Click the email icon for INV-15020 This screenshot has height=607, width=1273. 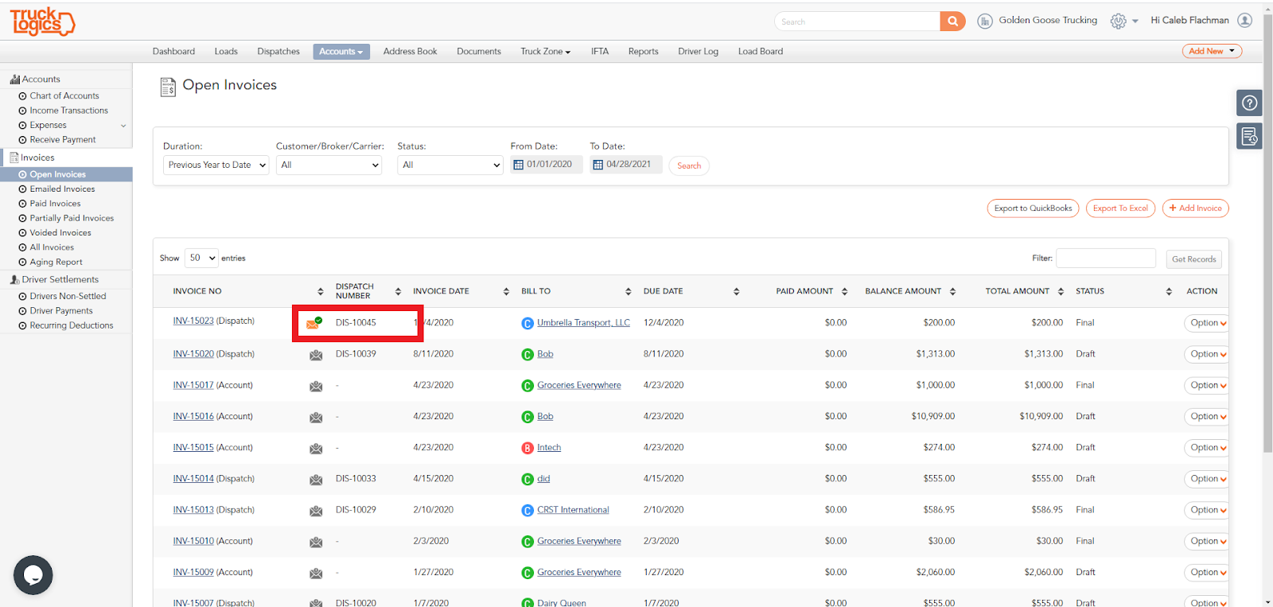click(316, 355)
